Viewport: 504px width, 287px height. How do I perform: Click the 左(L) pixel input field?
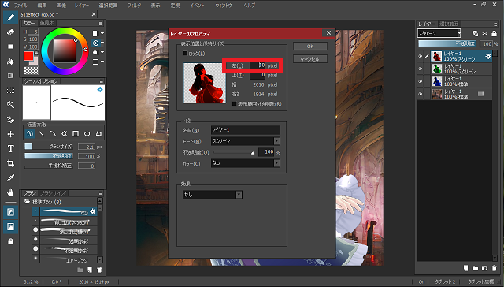coord(258,65)
